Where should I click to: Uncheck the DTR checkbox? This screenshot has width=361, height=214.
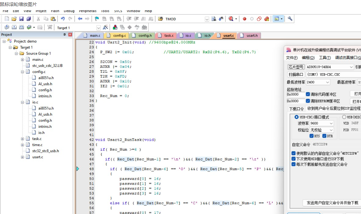(x=324, y=136)
